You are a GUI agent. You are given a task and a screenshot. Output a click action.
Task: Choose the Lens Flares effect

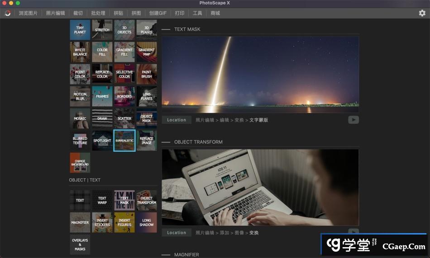point(147,96)
